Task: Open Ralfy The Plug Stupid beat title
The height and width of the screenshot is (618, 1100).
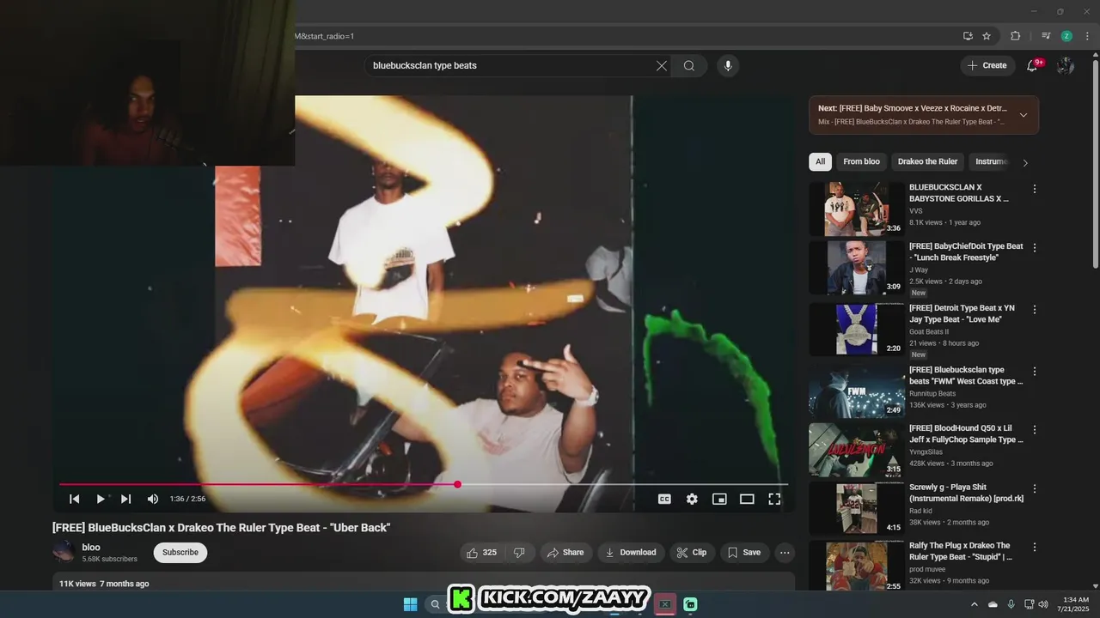Action: 961,551
